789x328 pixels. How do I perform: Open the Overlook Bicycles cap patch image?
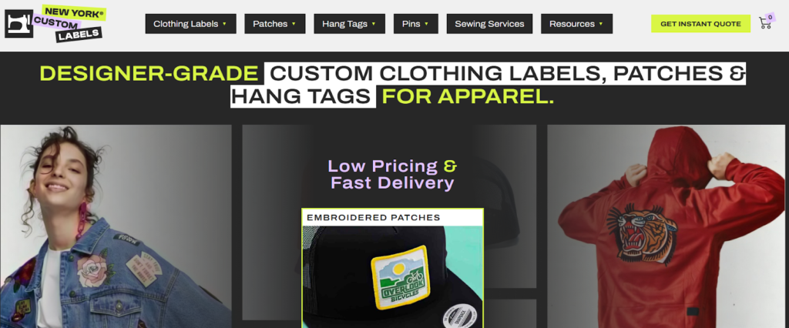click(392, 276)
